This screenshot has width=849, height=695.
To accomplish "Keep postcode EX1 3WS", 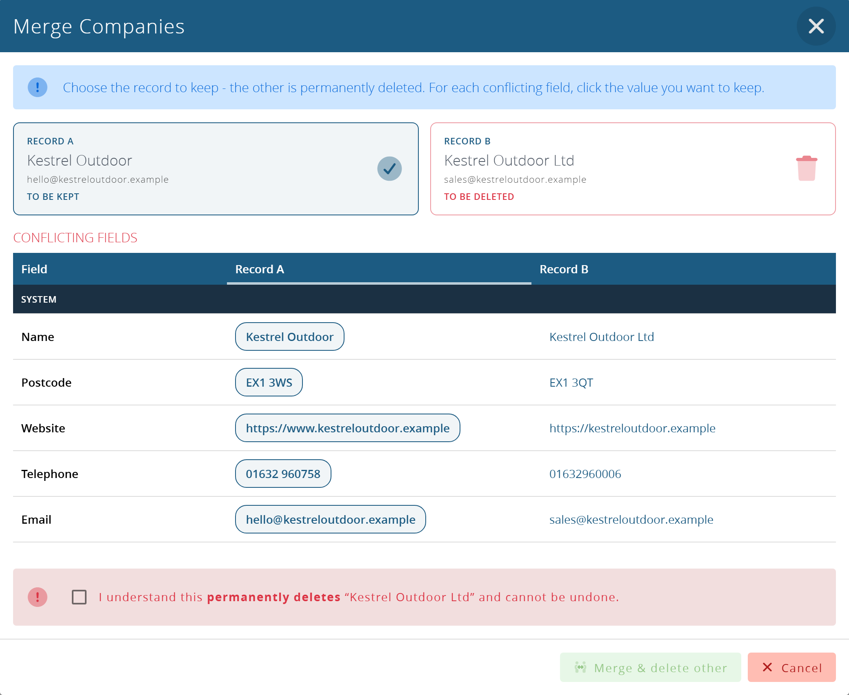I will click(269, 383).
